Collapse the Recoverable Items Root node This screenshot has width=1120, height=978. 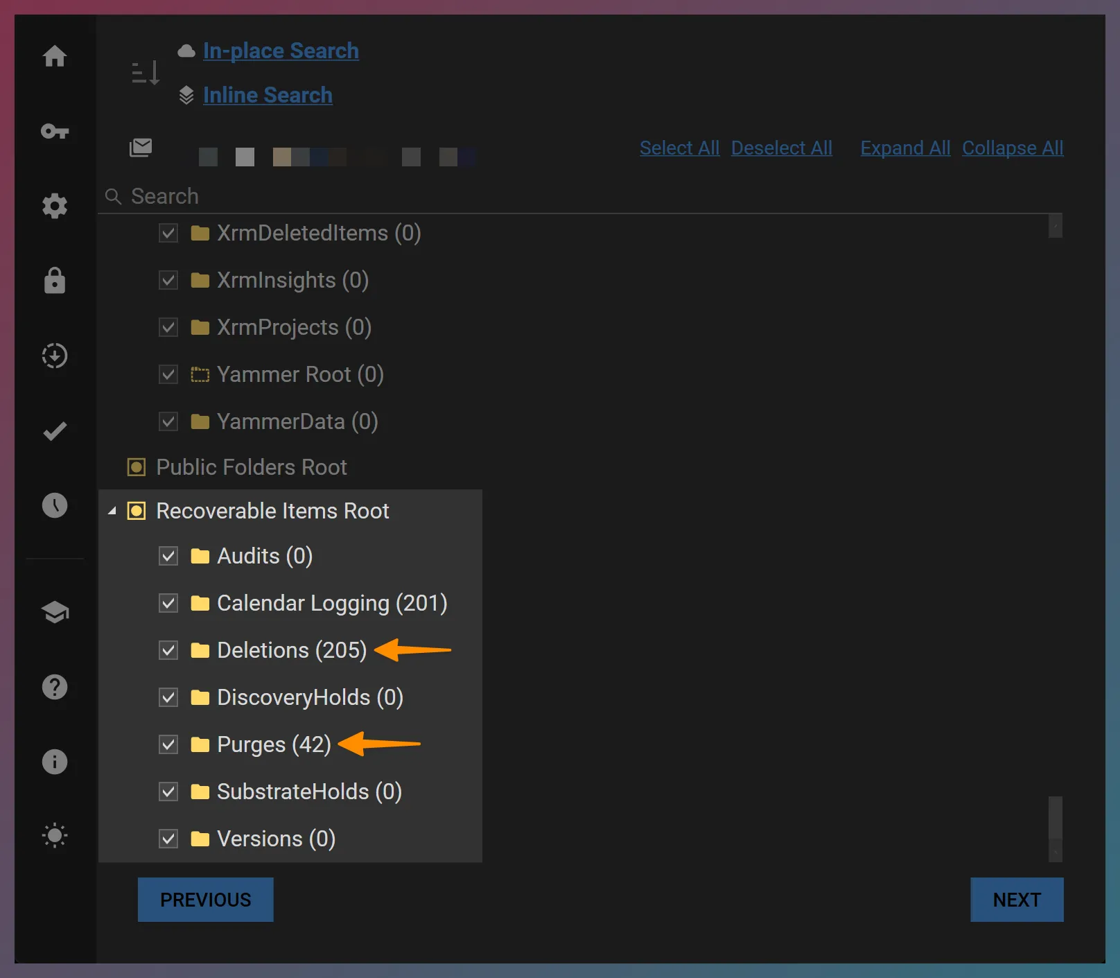click(x=111, y=511)
